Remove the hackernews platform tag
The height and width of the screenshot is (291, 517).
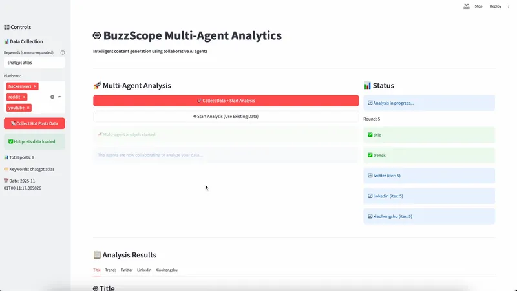pos(36,86)
